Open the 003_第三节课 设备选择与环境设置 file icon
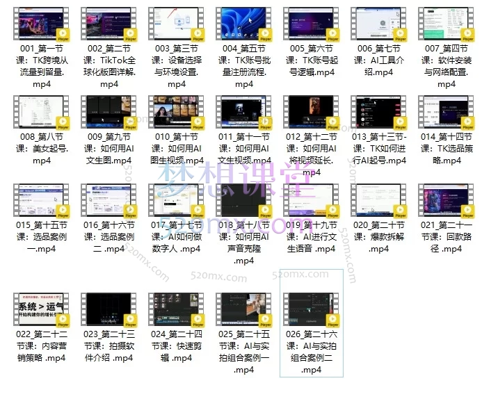The height and width of the screenshot is (399, 482). pos(176,24)
